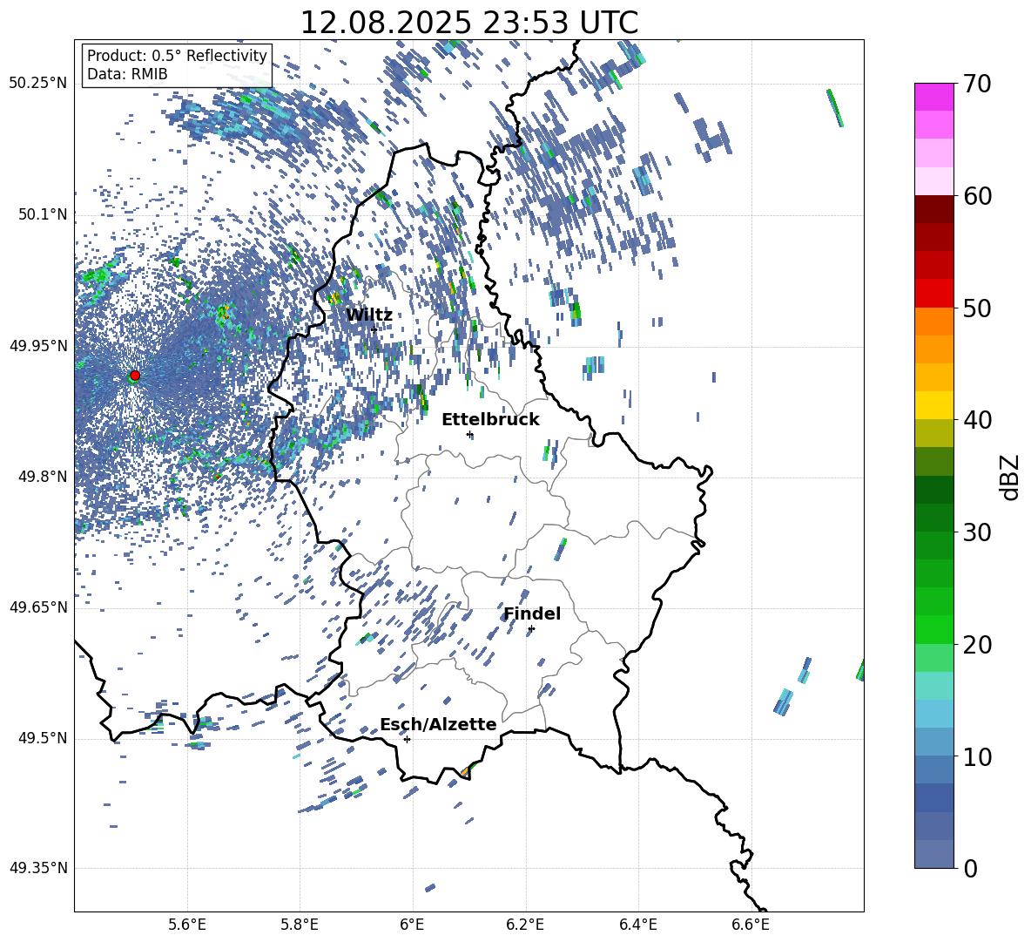Click the 6°E longitude label
This screenshot has width=1031, height=942.
click(412, 925)
